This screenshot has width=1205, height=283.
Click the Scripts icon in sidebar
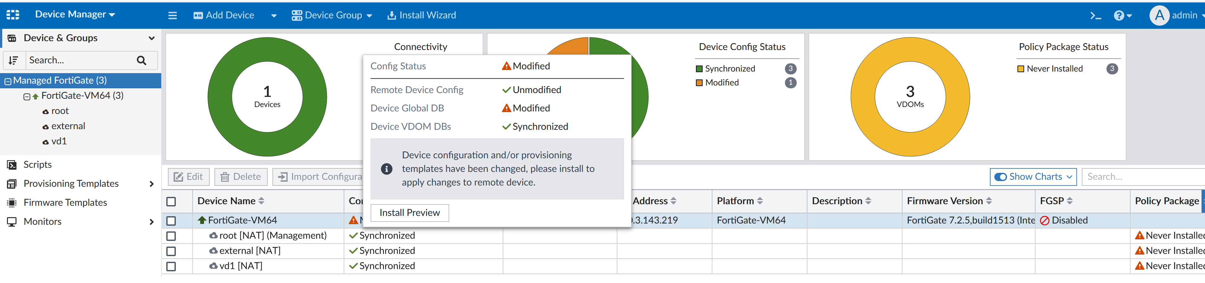tap(12, 165)
